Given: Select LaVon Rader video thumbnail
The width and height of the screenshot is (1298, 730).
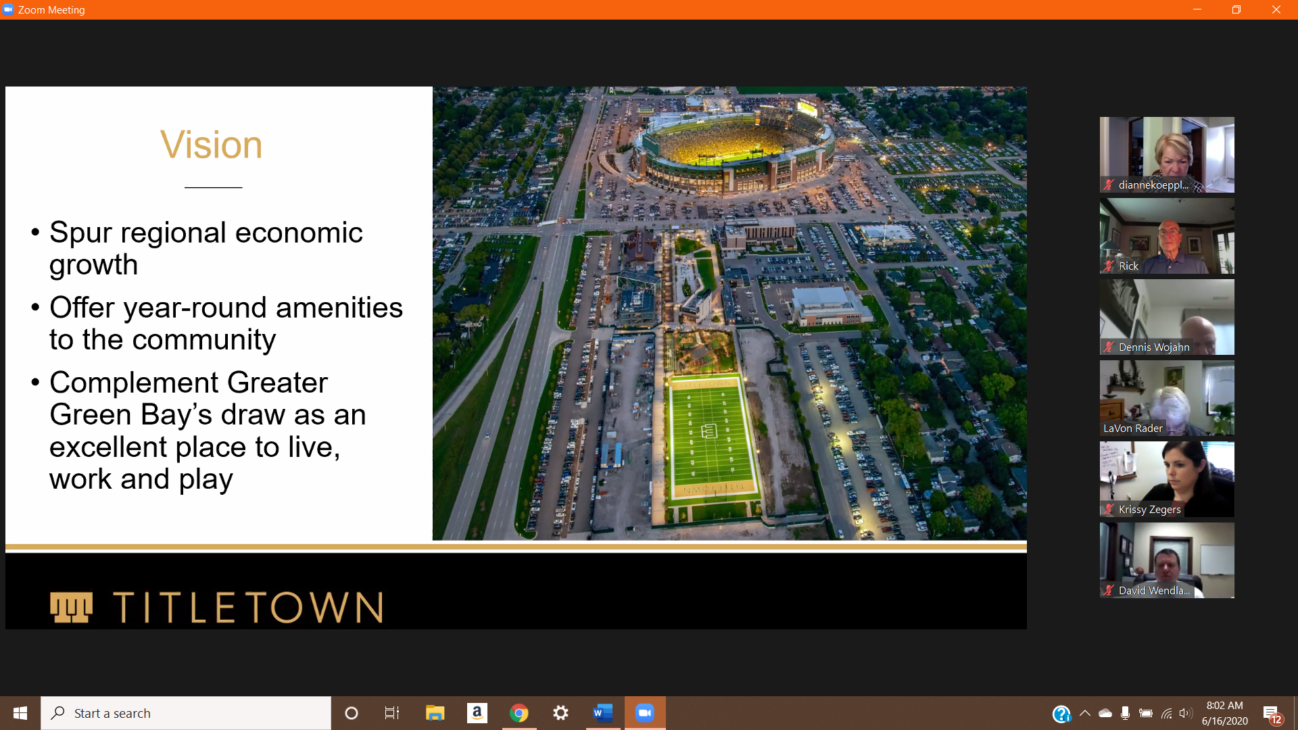Looking at the screenshot, I should (1167, 397).
